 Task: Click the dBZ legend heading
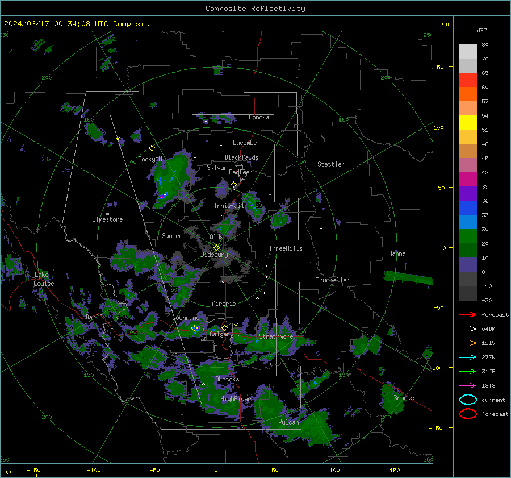(481, 31)
